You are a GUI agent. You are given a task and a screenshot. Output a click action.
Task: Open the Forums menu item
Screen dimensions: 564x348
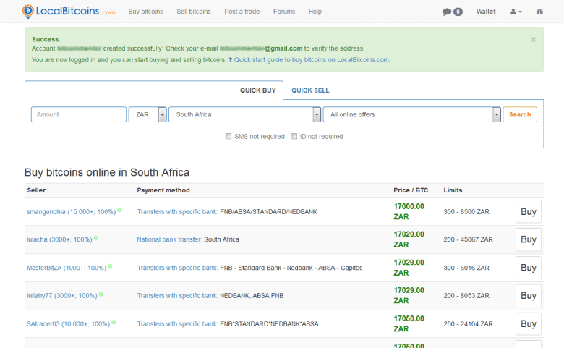coord(284,12)
